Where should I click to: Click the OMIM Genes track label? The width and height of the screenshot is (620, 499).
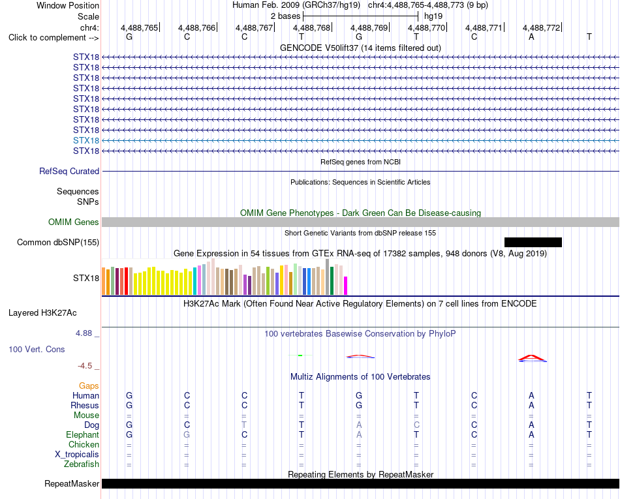(x=74, y=222)
